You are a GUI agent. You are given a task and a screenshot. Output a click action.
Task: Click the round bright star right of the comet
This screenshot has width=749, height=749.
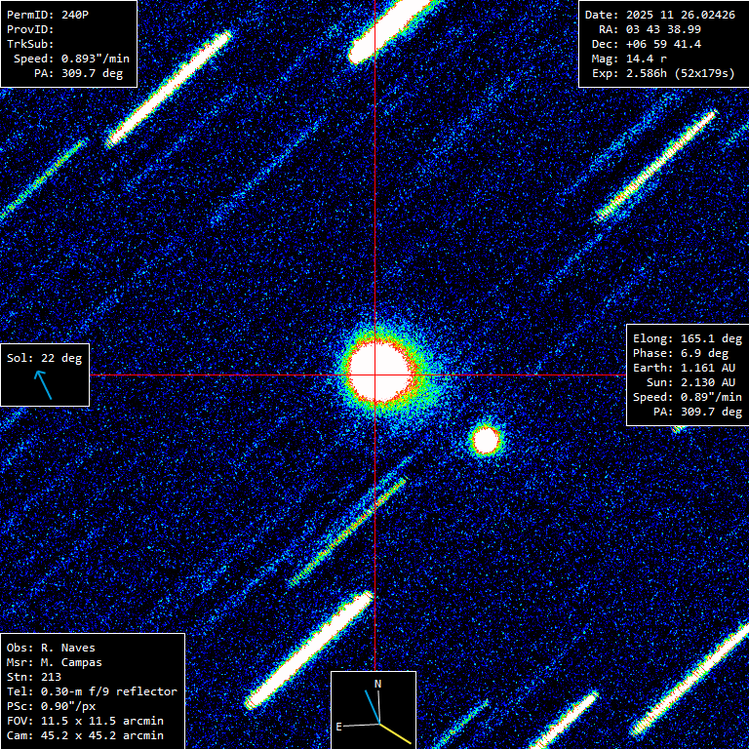click(x=486, y=441)
